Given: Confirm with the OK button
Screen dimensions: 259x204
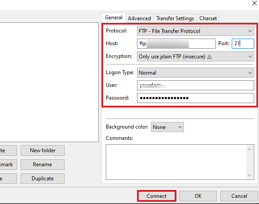Looking at the screenshot, I should click(x=198, y=196).
